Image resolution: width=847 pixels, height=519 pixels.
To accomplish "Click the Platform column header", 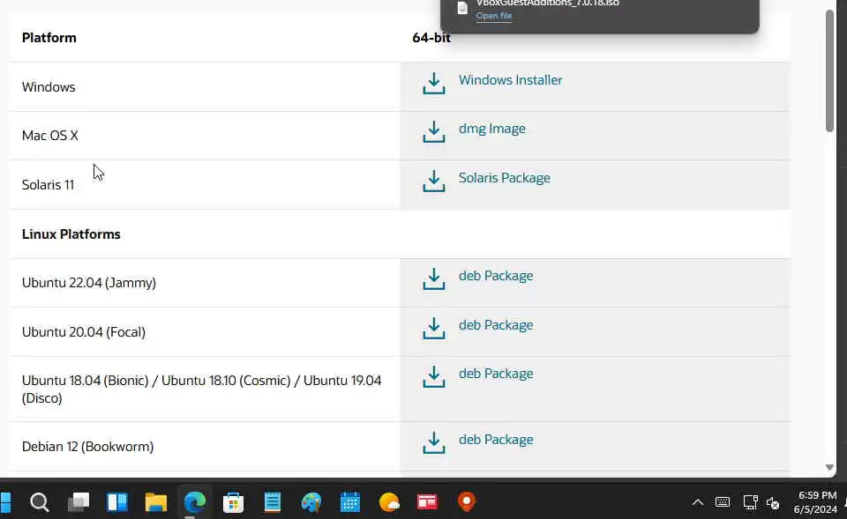I will tap(49, 38).
